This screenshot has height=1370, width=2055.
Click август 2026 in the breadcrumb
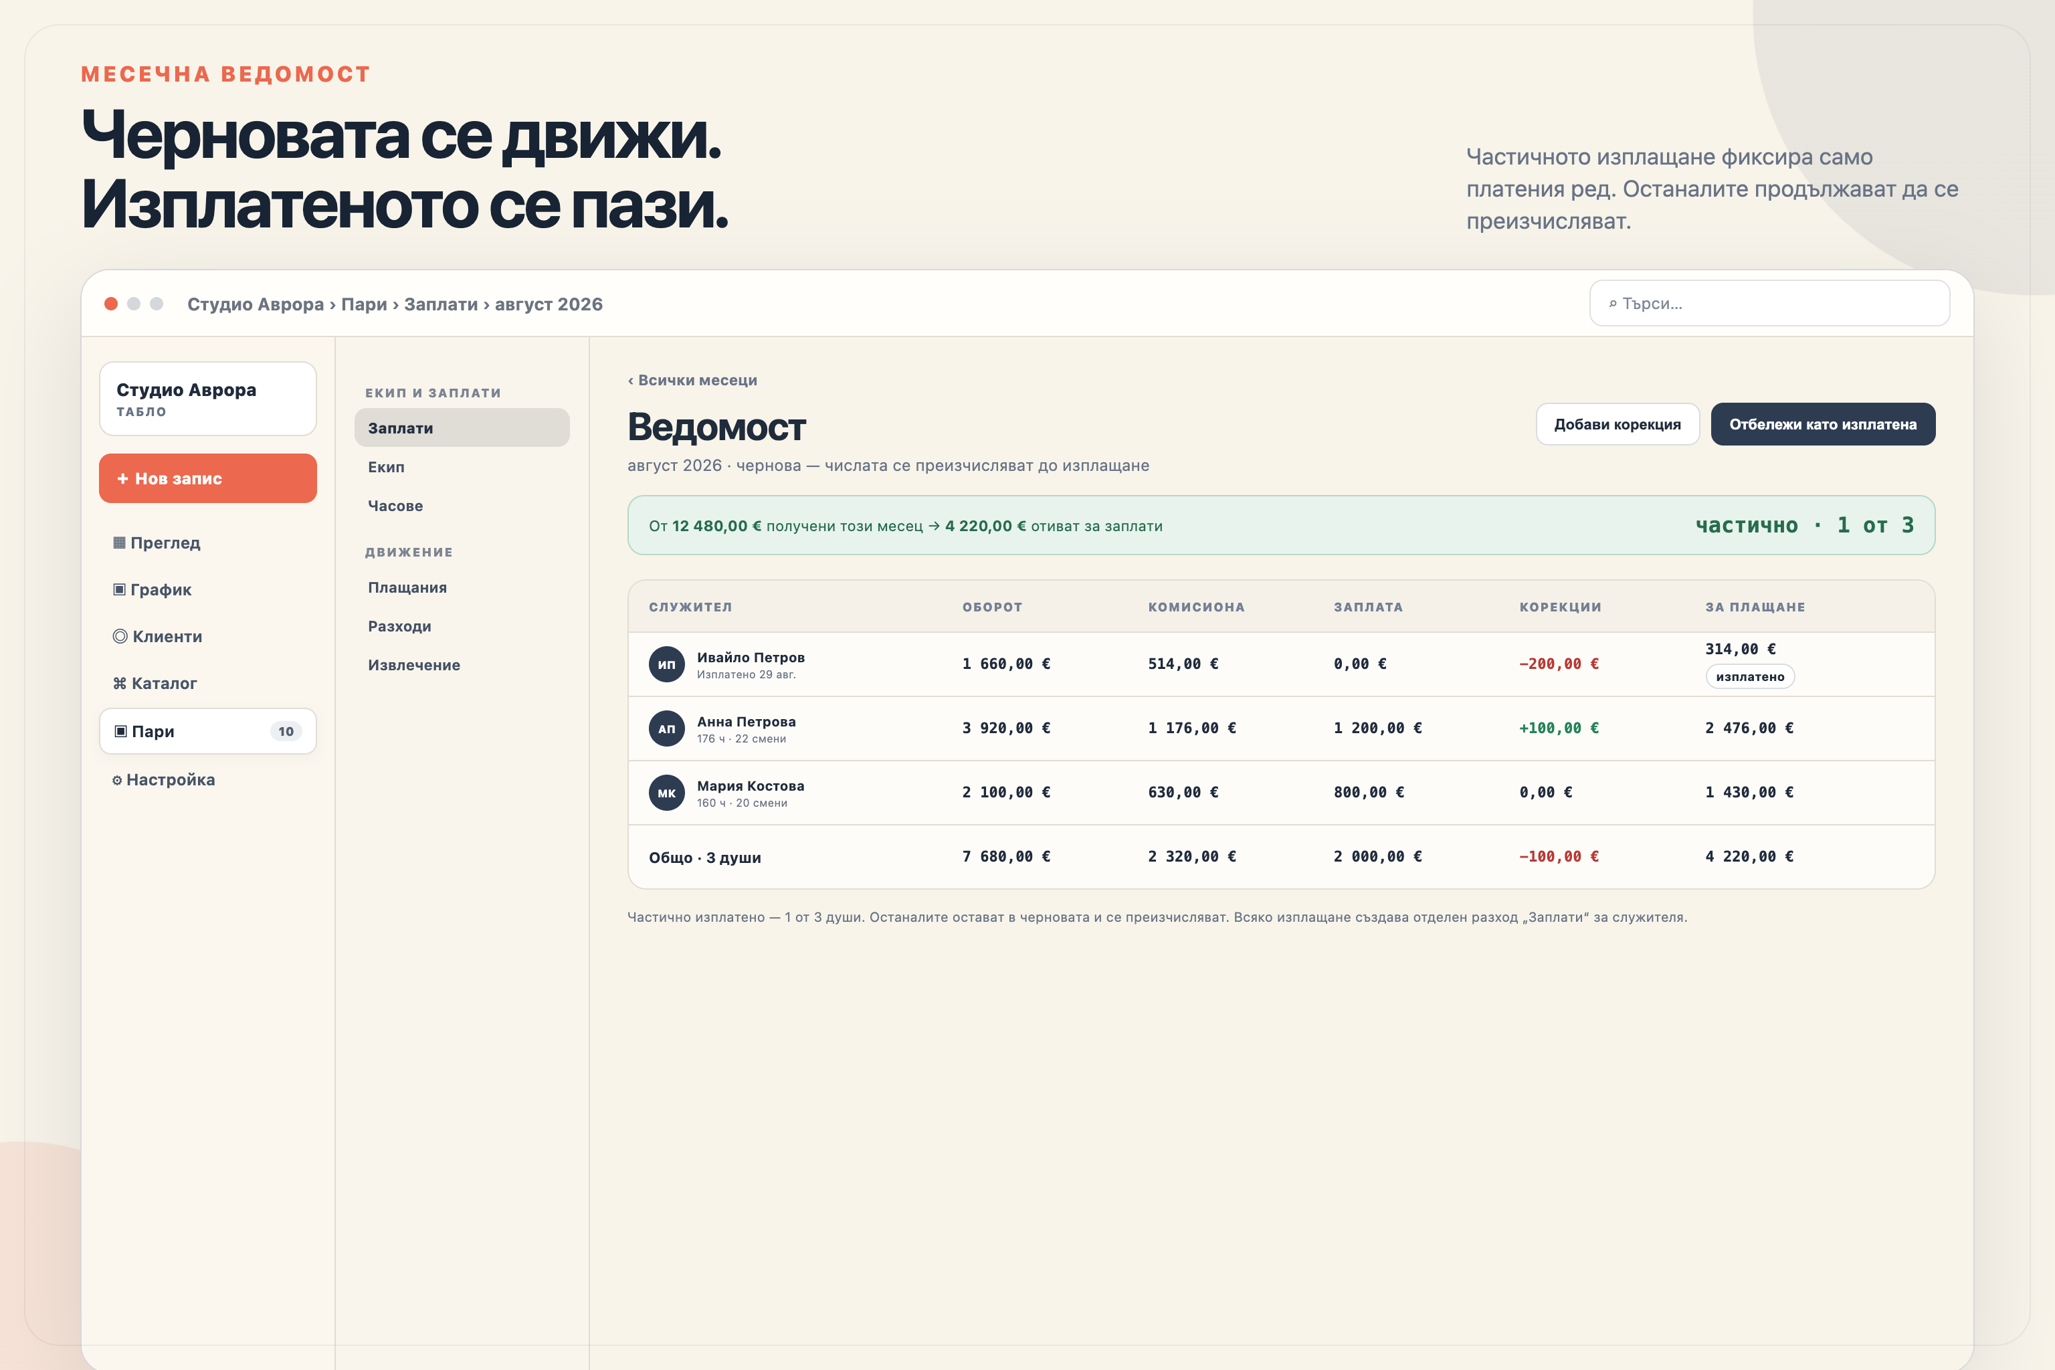pyautogui.click(x=549, y=304)
